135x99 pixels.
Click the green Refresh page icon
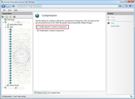(120, 6)
